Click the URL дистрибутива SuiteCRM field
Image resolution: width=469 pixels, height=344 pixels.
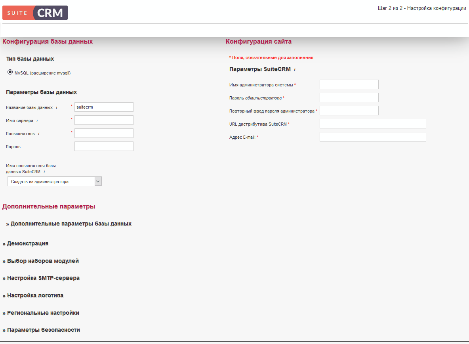click(x=373, y=124)
